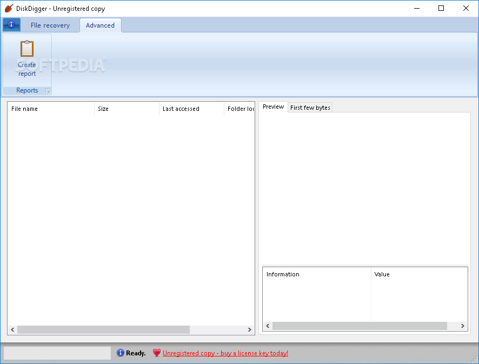Click the Create report clipboard icon
The height and width of the screenshot is (364, 479).
pyautogui.click(x=27, y=48)
